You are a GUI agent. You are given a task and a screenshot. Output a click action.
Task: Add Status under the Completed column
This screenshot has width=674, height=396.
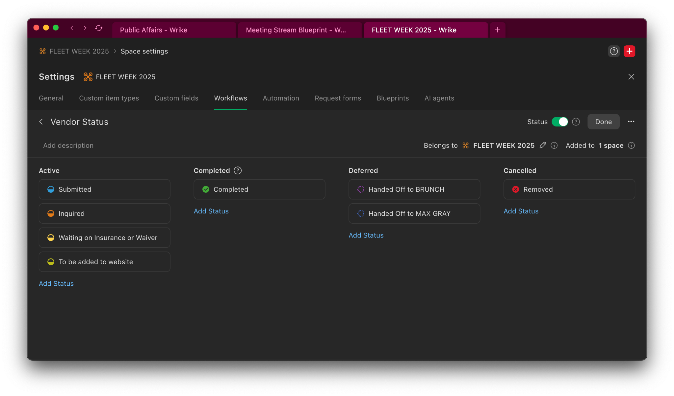pos(211,211)
